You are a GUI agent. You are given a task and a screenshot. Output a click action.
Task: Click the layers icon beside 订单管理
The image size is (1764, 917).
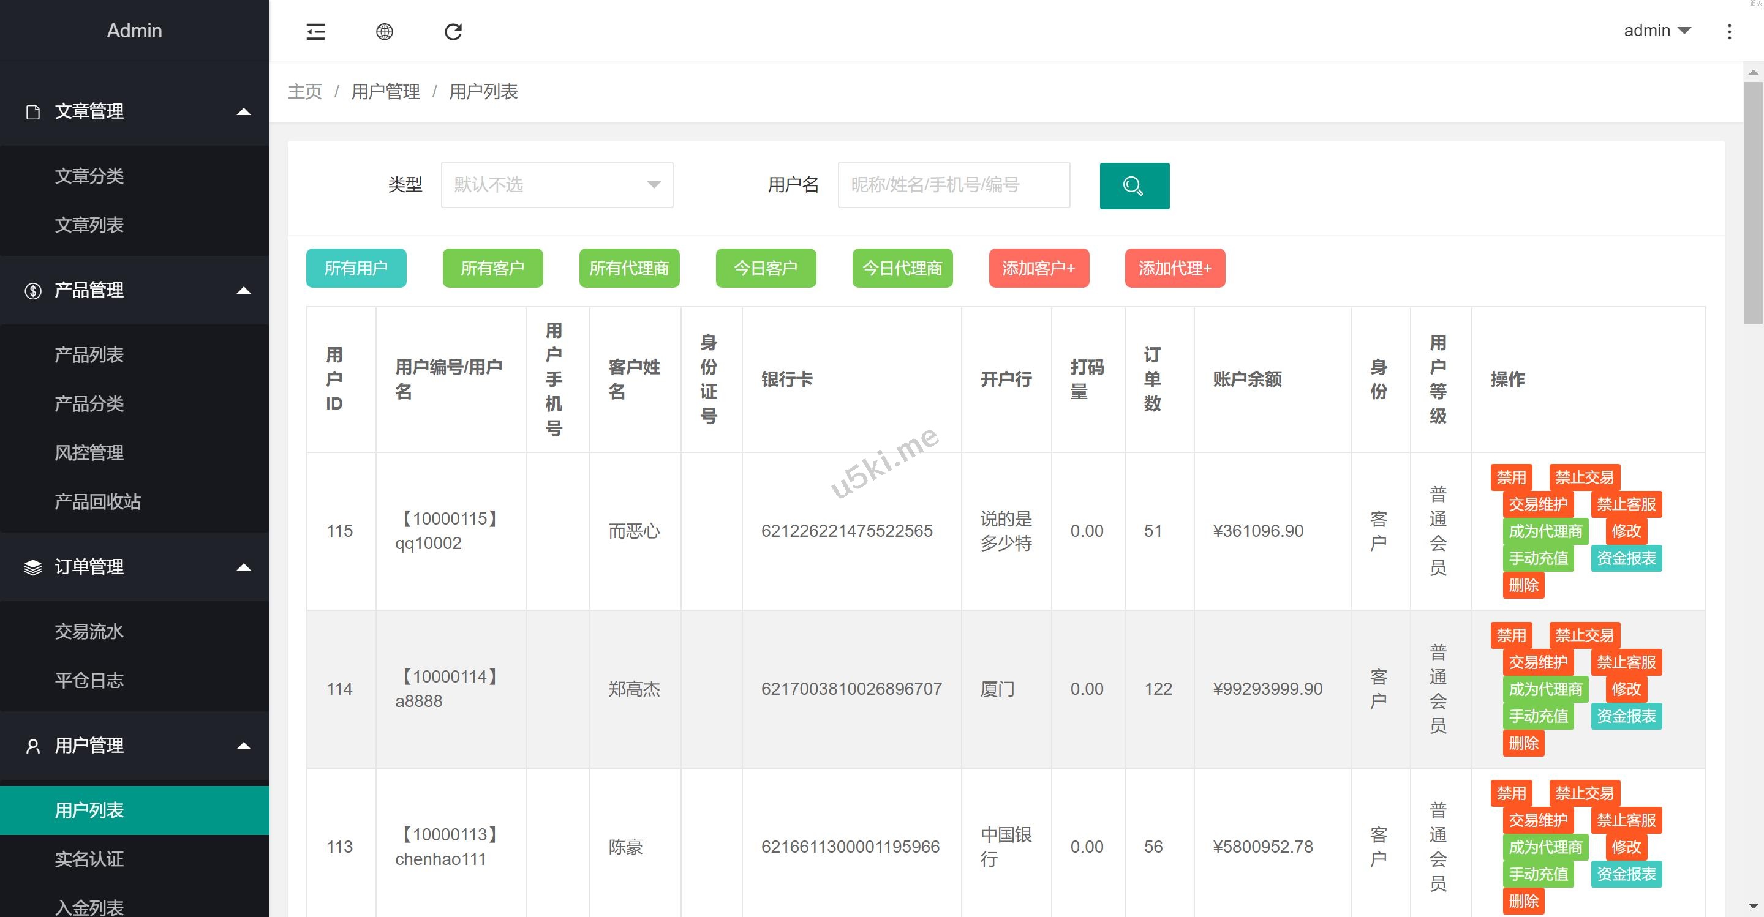[32, 567]
